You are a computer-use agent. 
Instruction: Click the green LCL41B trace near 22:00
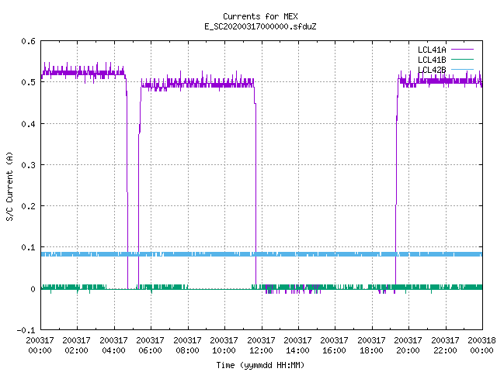445,288
